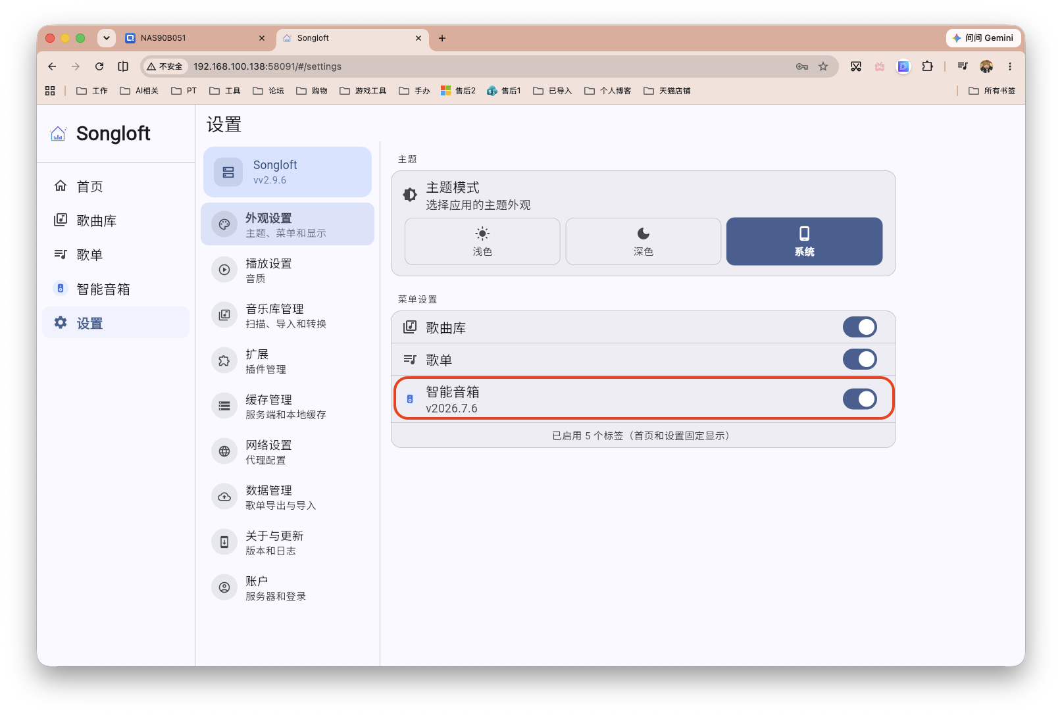Open 歌曲库 in the left sidebar

pos(116,220)
